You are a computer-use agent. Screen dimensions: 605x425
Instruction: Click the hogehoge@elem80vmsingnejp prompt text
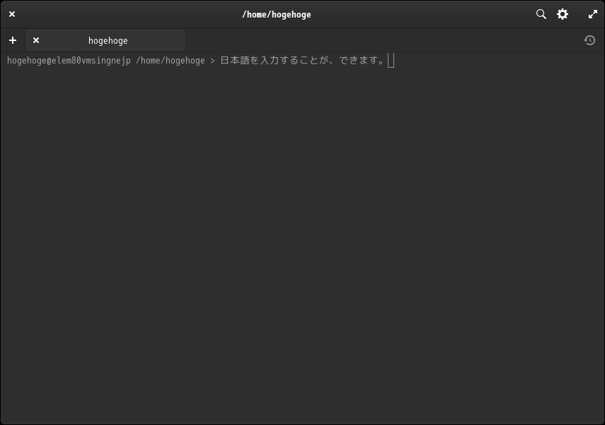[x=69, y=61]
